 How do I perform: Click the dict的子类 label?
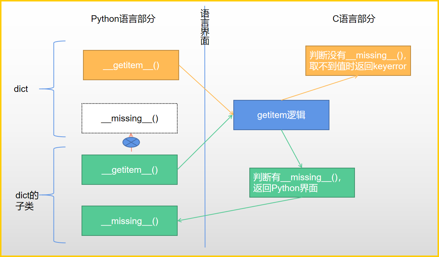[27, 201]
